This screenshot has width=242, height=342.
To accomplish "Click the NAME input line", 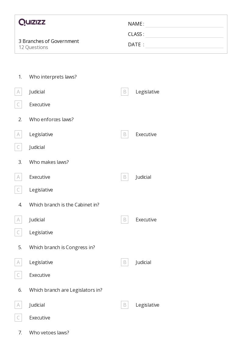I will point(184,24).
